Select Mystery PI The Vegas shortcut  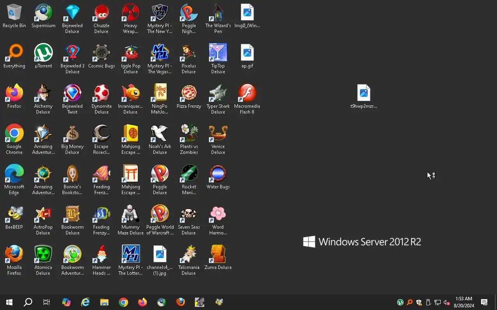160,59
